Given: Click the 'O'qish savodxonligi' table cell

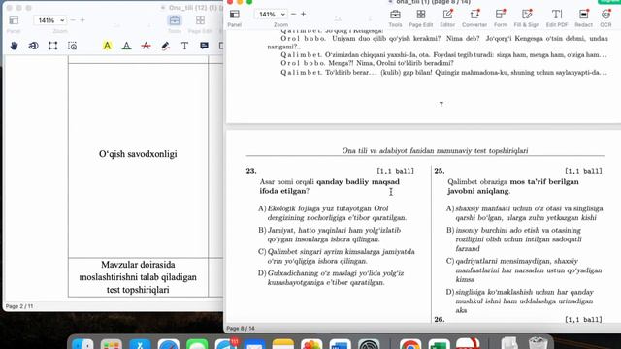Looking at the screenshot, I should tap(138, 160).
